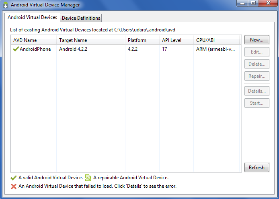Click the ARM (armeabi-v... cell
This screenshot has width=279, height=199.
point(215,49)
